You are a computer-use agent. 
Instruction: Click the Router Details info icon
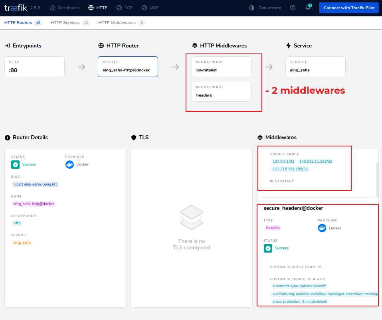(x=8, y=138)
